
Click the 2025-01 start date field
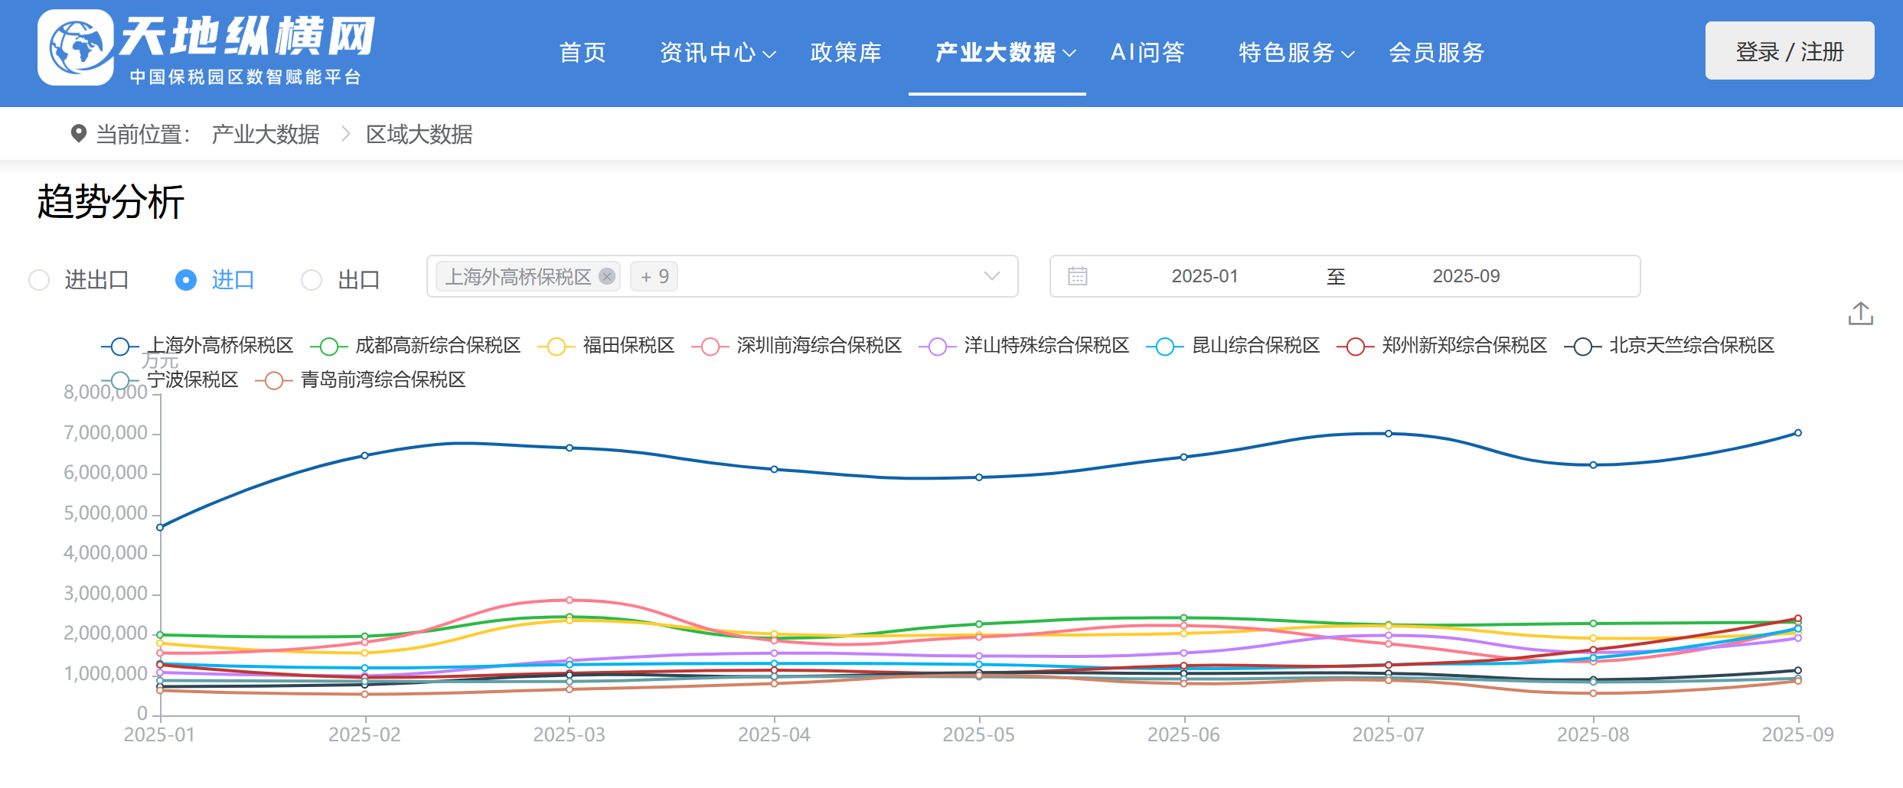pos(1204,276)
